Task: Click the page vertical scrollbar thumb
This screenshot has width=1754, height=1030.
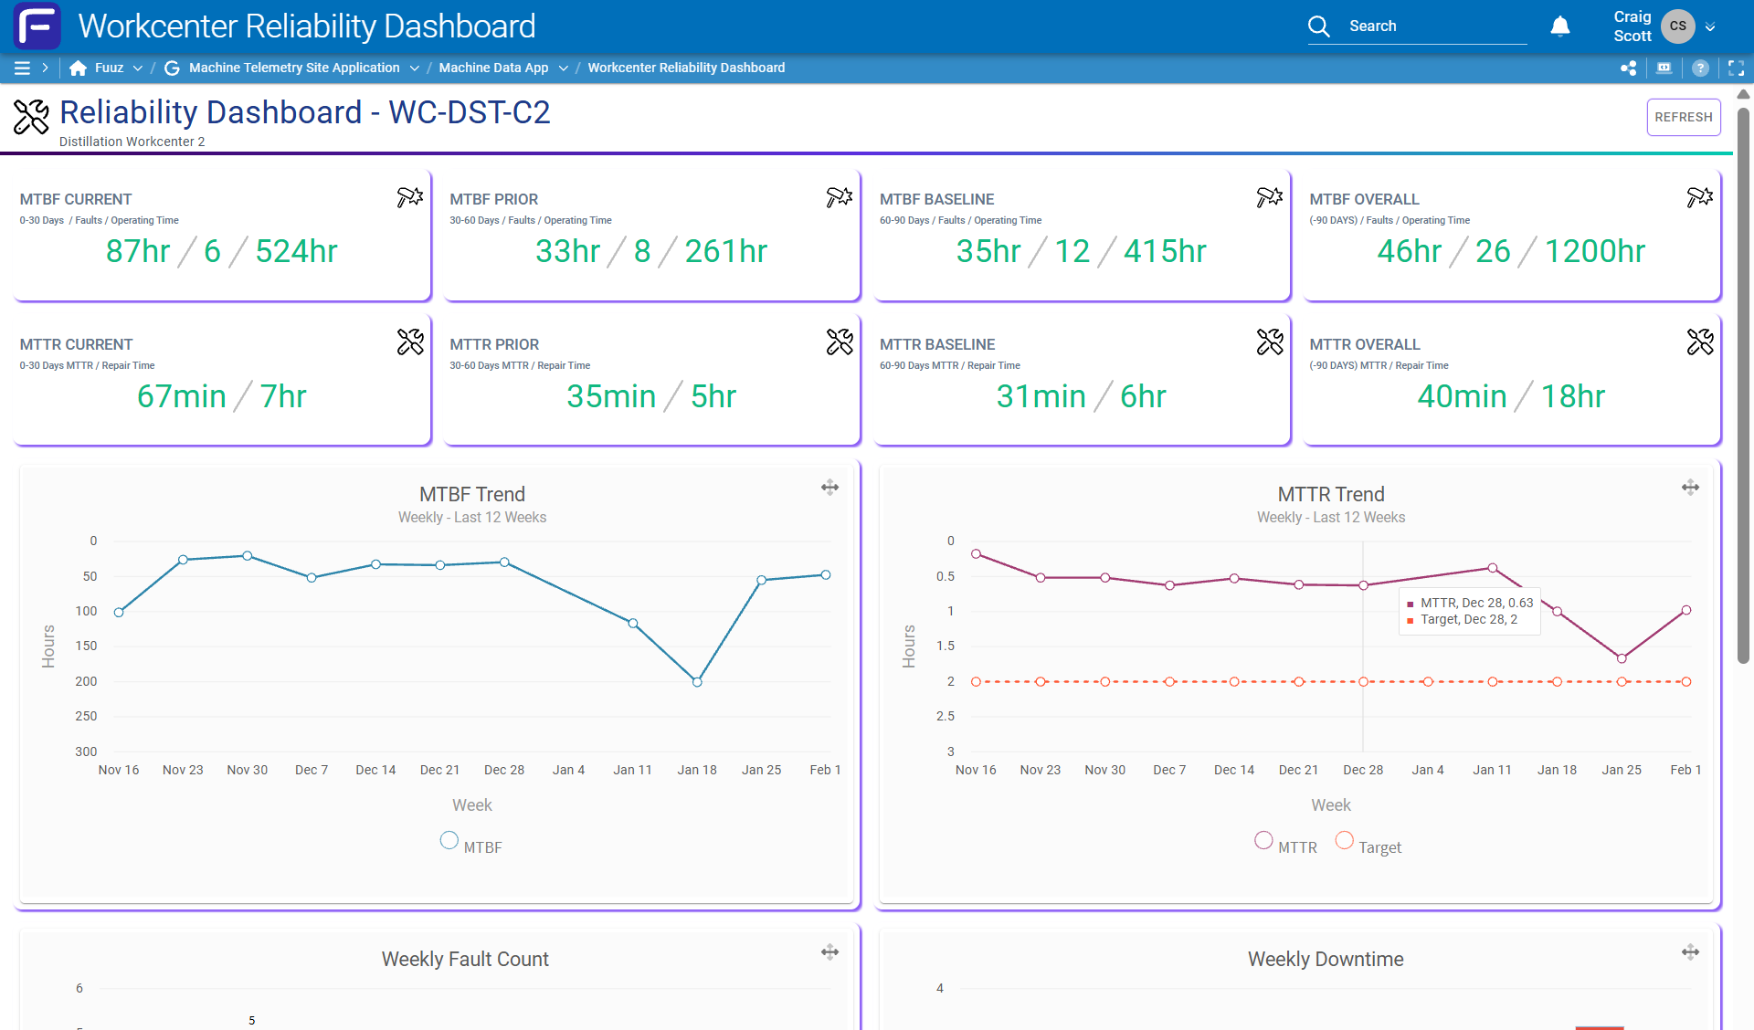Action: (x=1743, y=384)
